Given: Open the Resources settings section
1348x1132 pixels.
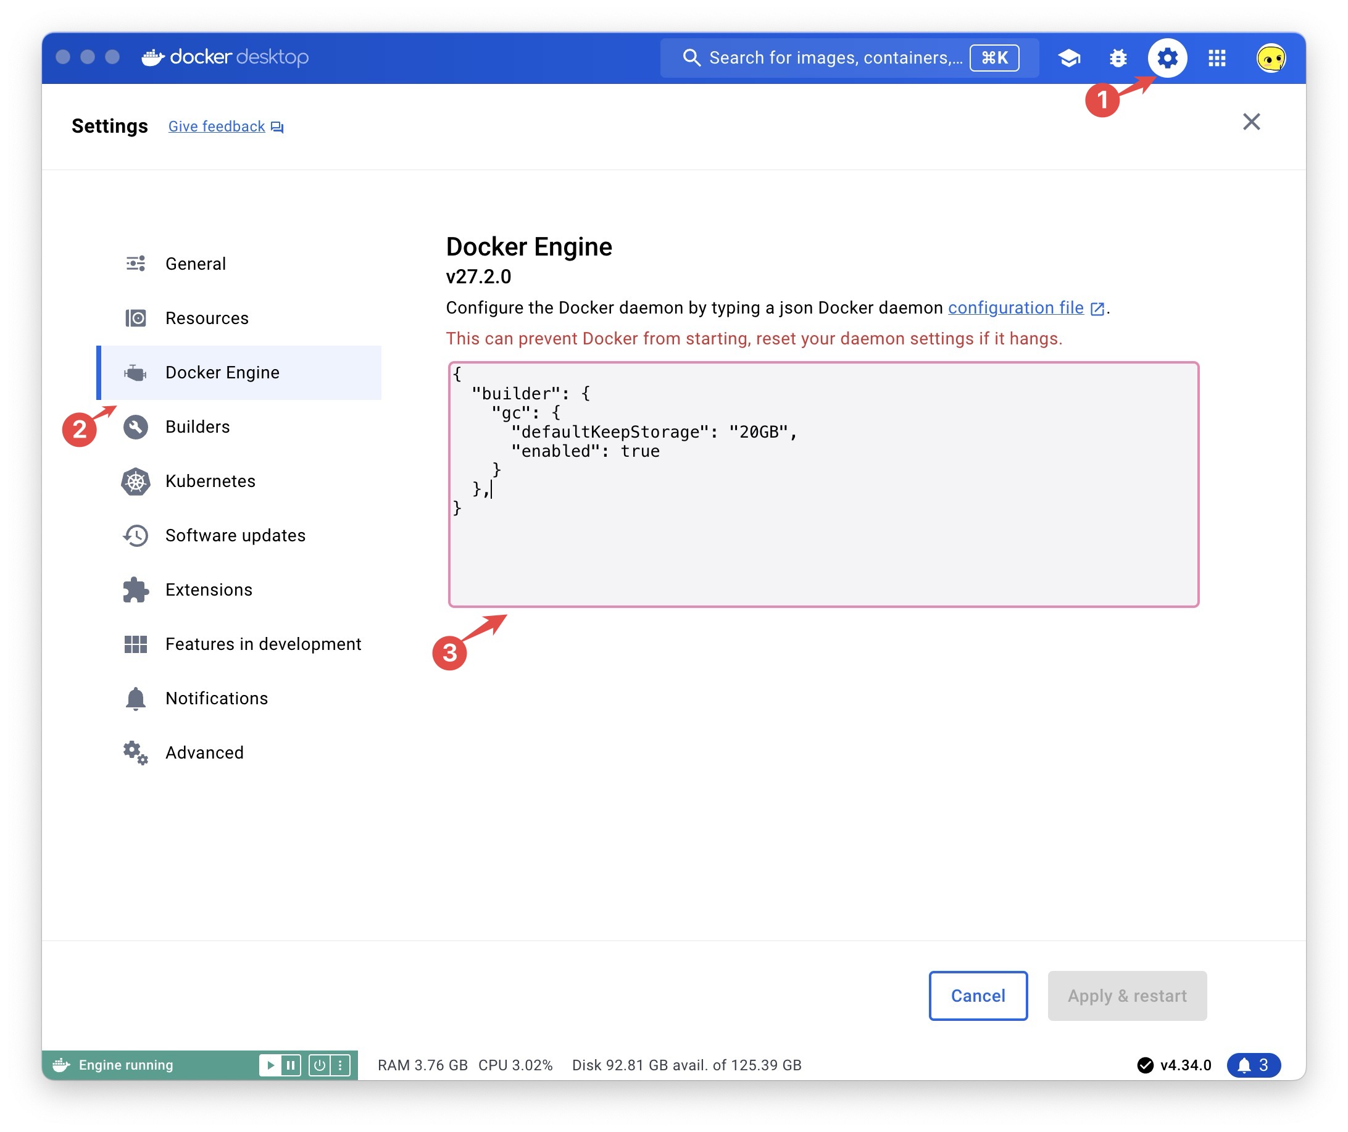Looking at the screenshot, I should (x=239, y=318).
